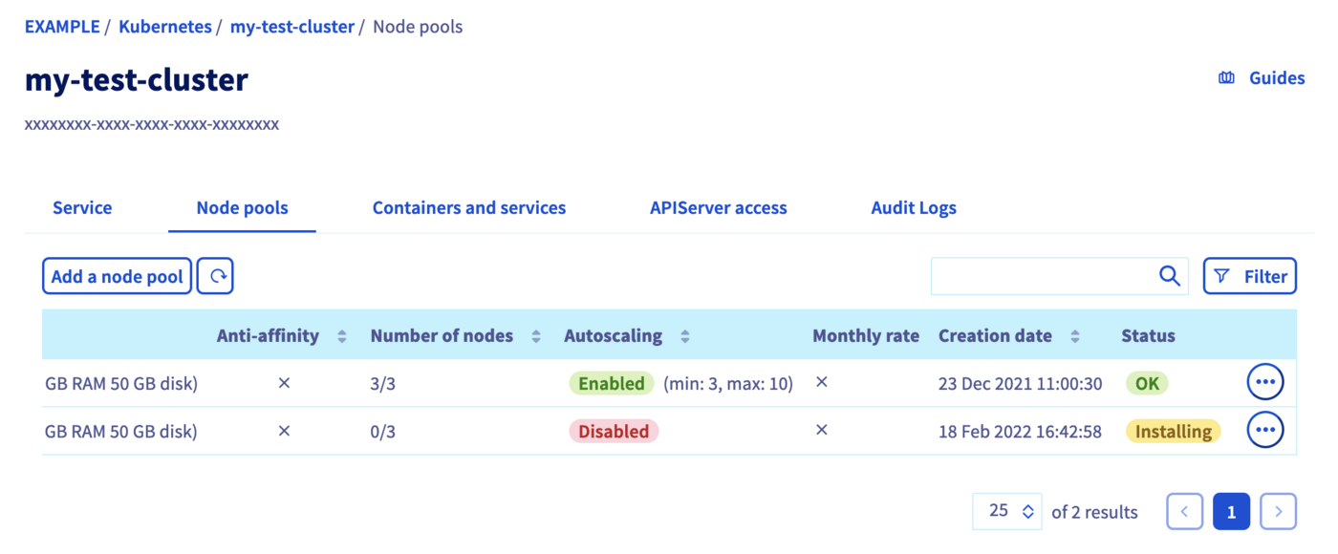Image resolution: width=1338 pixels, height=554 pixels.
Task: Click the search magnifier icon
Action: [1170, 276]
